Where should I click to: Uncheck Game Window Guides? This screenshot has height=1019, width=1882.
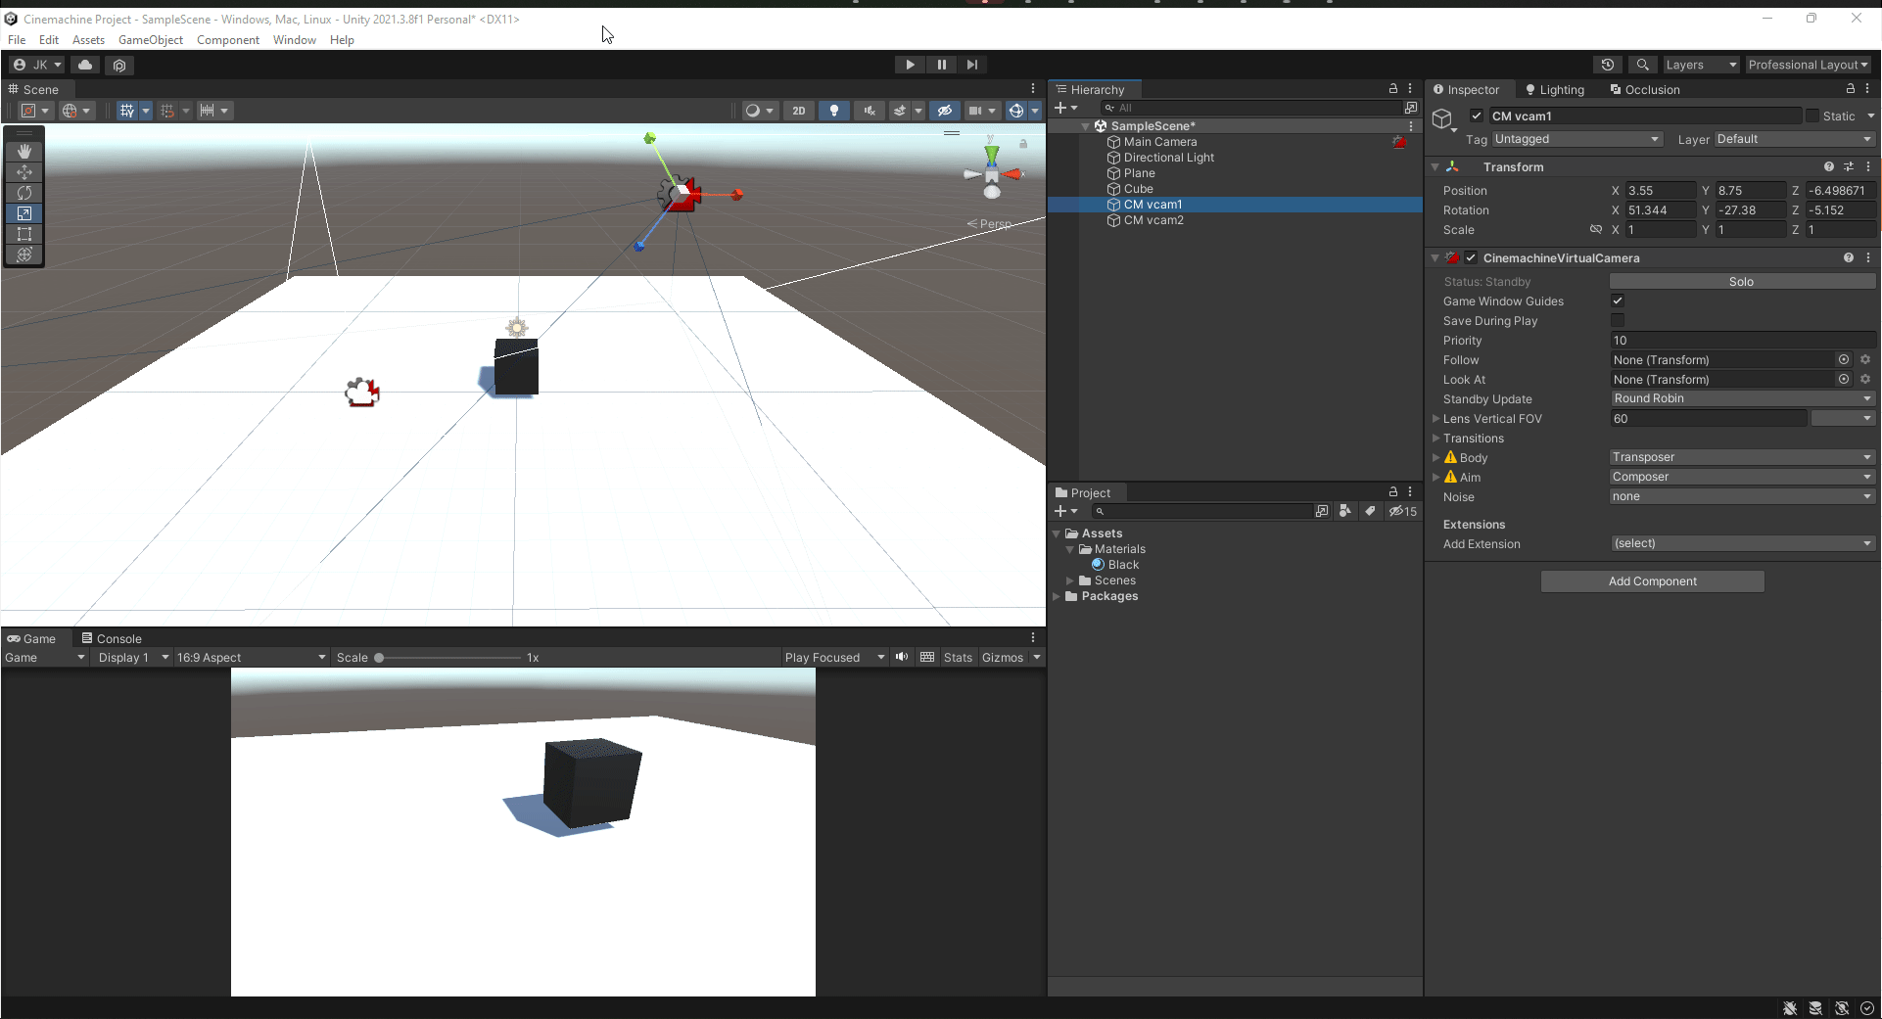(1618, 301)
